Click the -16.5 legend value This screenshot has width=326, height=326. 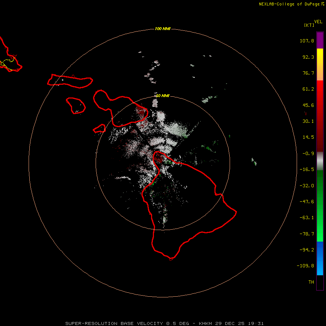point(307,170)
